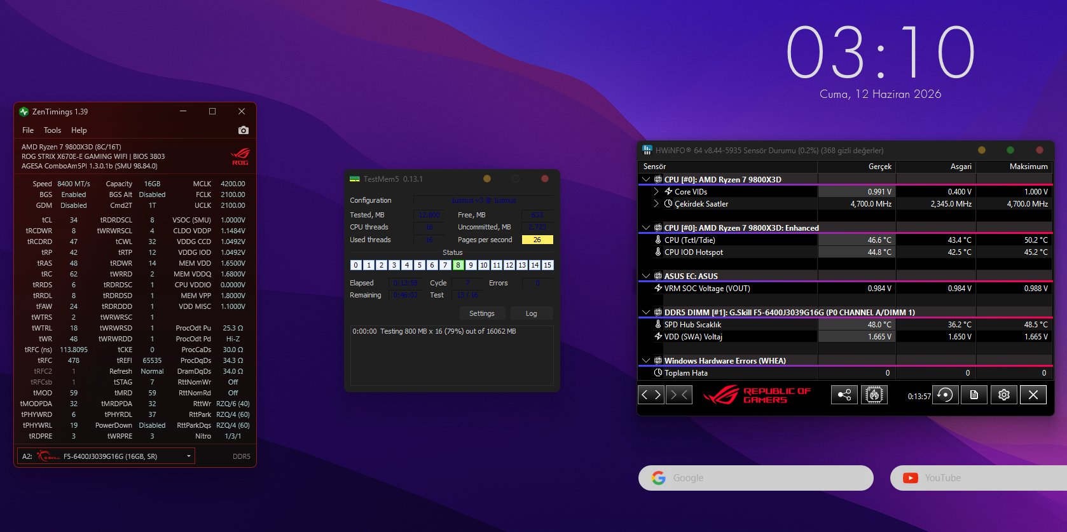1067x532 pixels.
Task: Click the clock icon beside Çekirdek Saatler
Action: (668, 203)
